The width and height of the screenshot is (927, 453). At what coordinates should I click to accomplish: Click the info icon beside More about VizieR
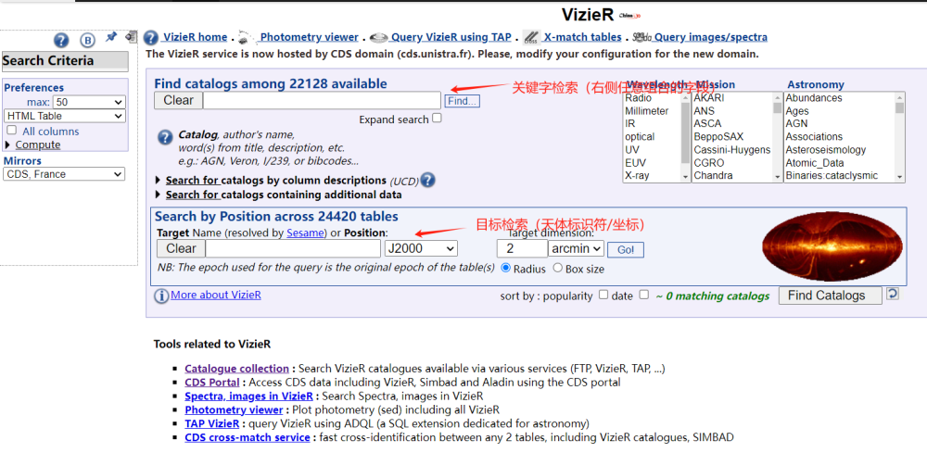click(x=160, y=296)
